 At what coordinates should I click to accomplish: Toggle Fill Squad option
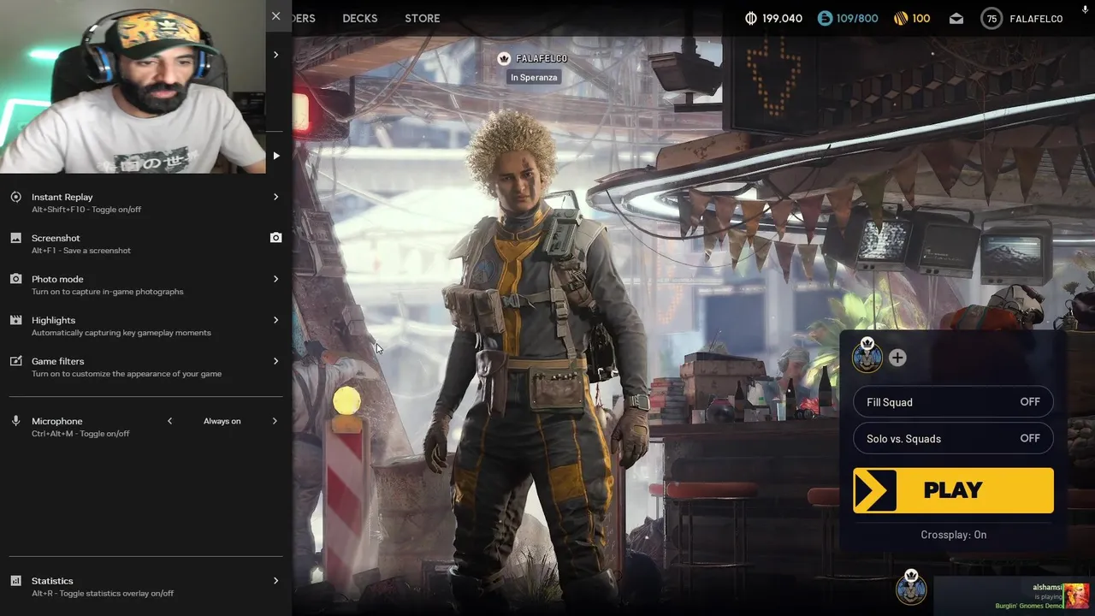point(953,402)
